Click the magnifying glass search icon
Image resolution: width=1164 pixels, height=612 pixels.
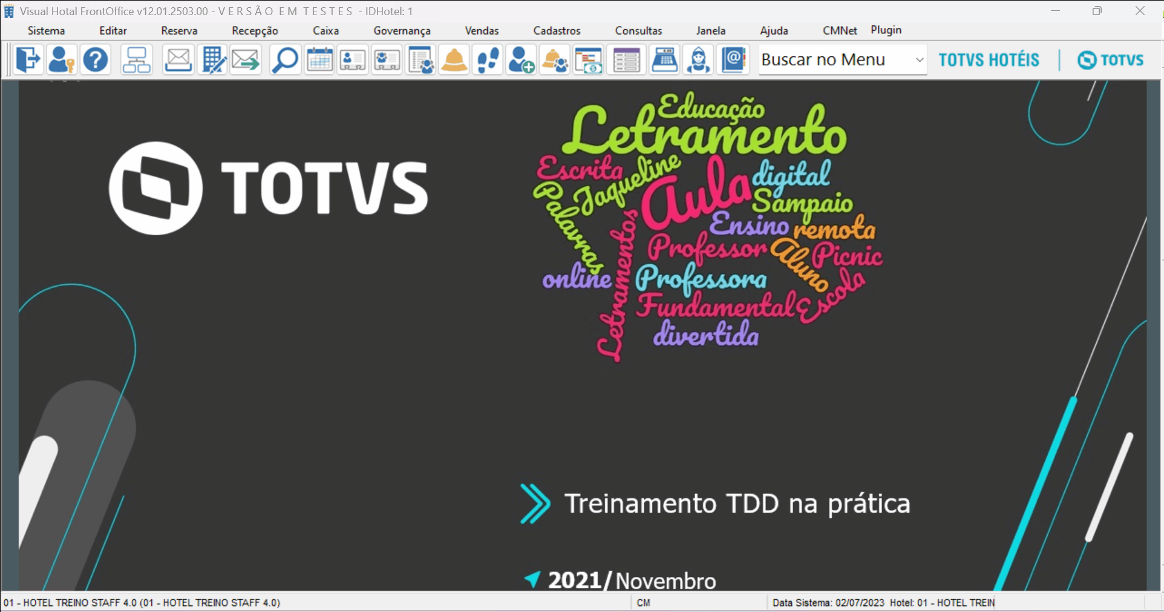(285, 60)
